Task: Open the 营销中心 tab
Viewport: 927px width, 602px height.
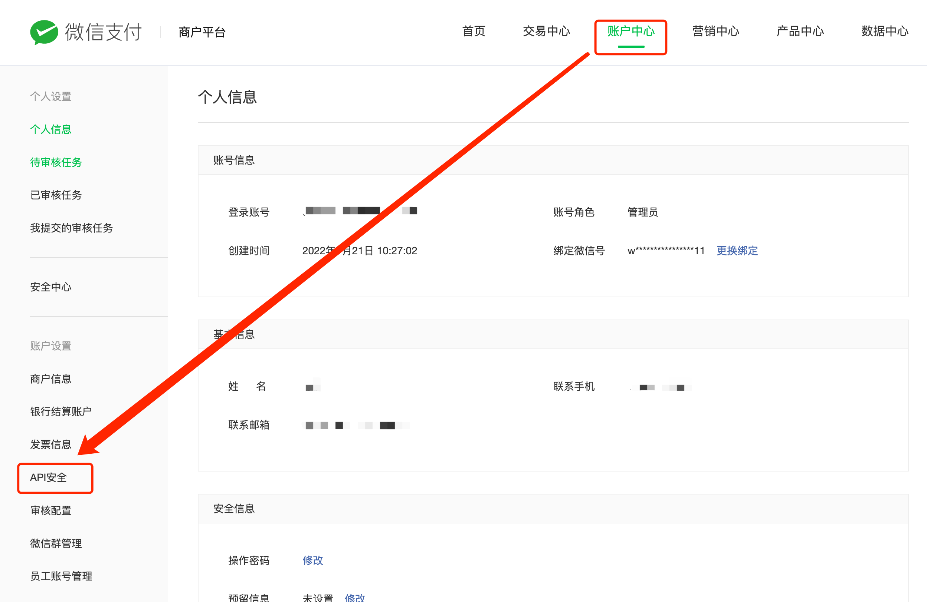Action: click(715, 31)
